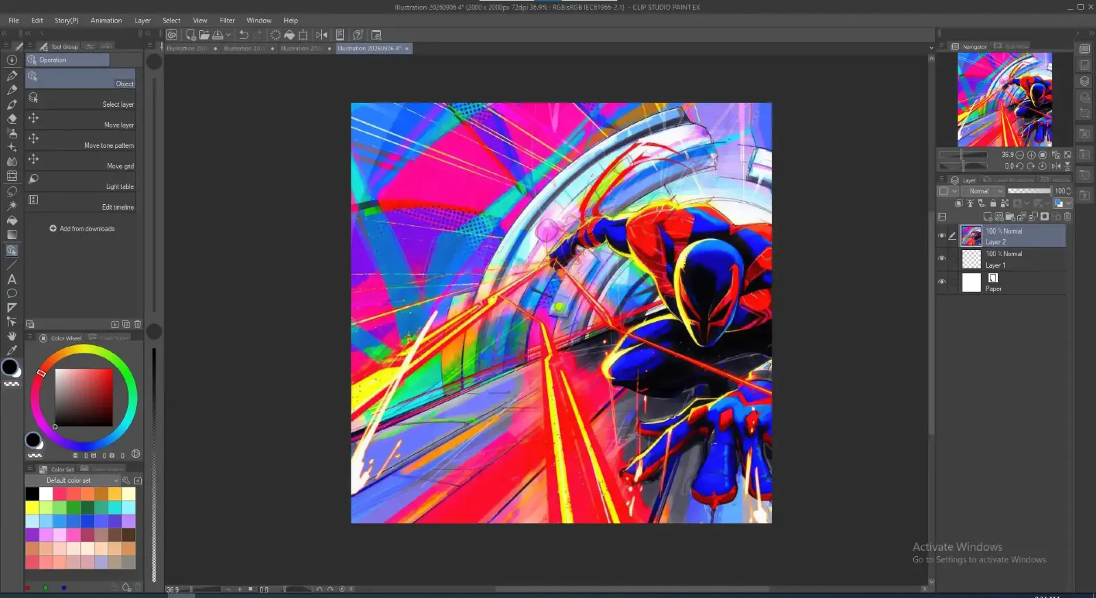Open the palette color dropdown in the Layer panel

[x=948, y=191]
